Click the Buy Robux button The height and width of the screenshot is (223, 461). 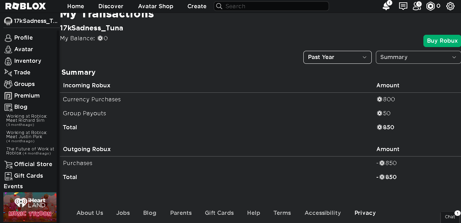point(442,41)
